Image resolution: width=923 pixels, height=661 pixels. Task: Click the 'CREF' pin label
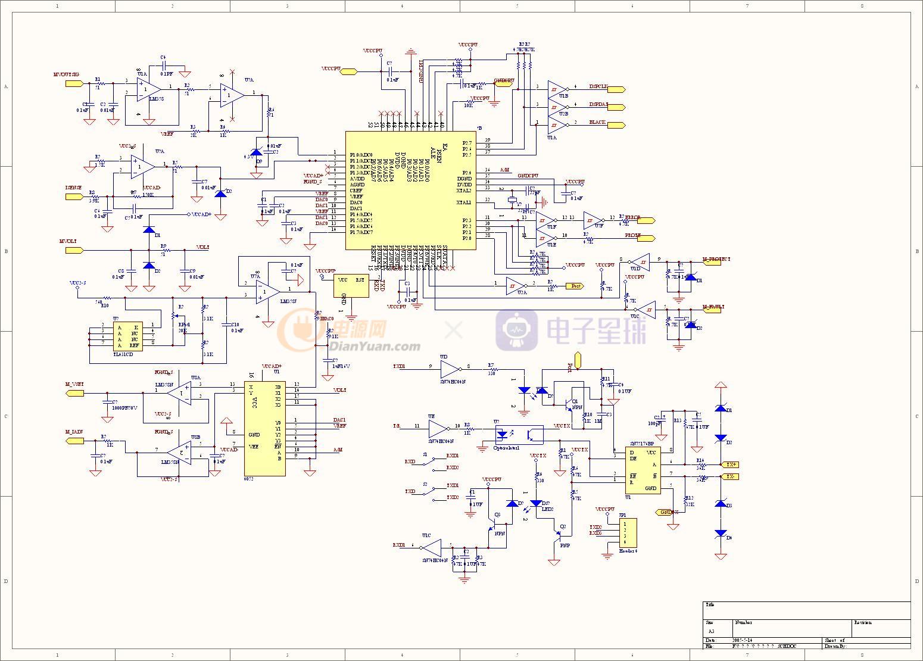[x=356, y=191]
